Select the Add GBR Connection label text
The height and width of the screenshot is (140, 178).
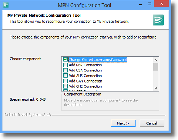(85, 65)
